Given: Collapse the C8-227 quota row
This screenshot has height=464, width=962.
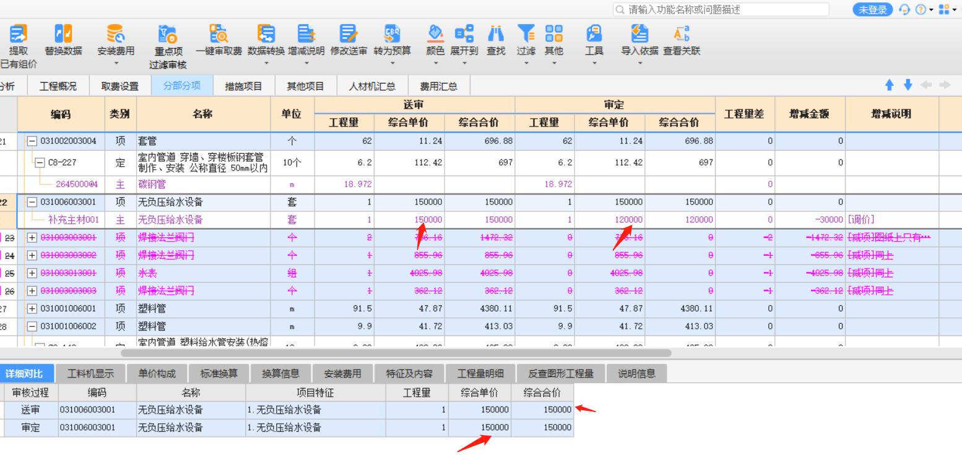Looking at the screenshot, I should (x=40, y=163).
